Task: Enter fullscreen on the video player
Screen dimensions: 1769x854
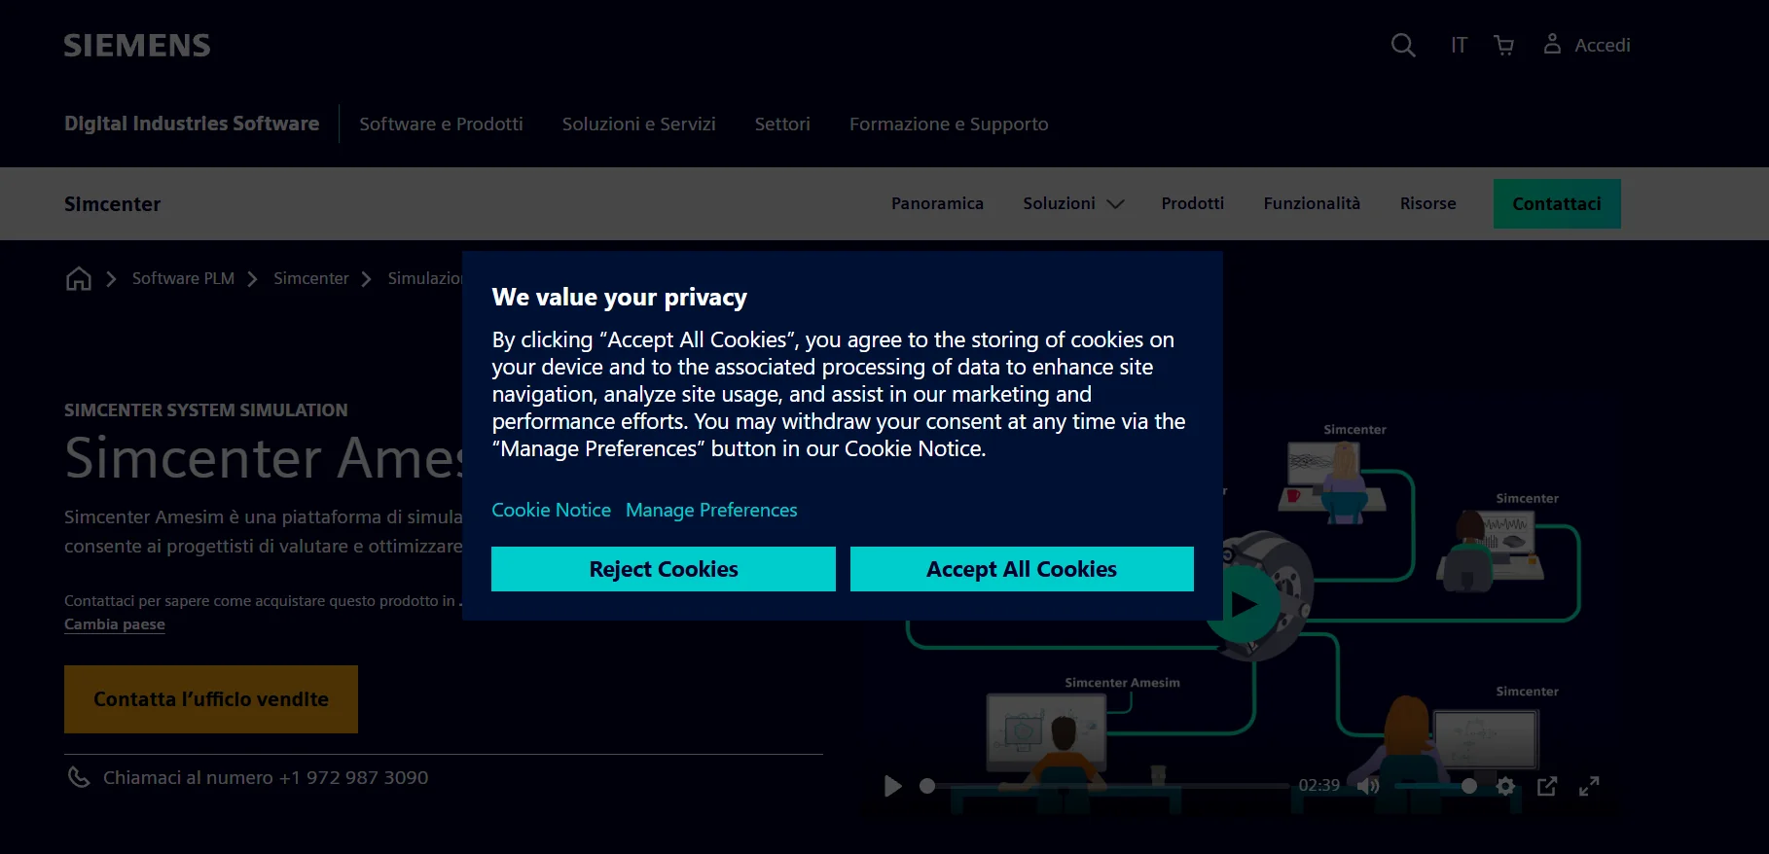Action: 1588,786
